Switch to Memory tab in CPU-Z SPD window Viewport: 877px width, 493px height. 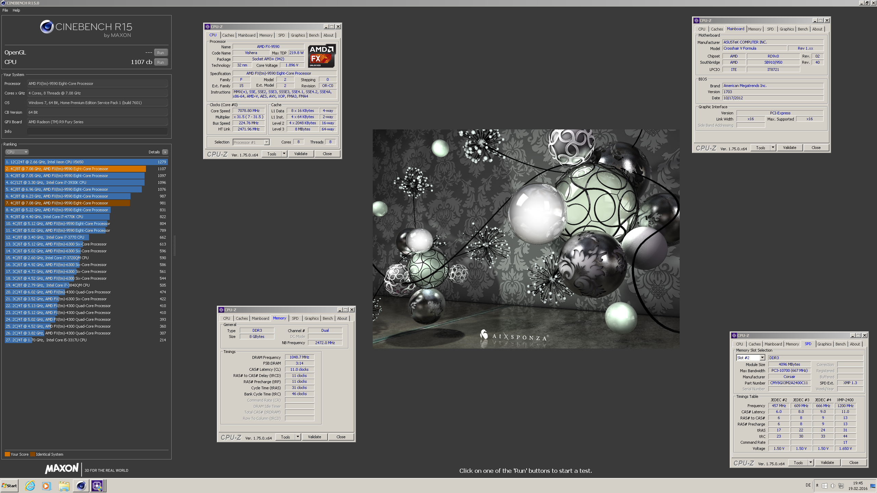[x=792, y=344]
